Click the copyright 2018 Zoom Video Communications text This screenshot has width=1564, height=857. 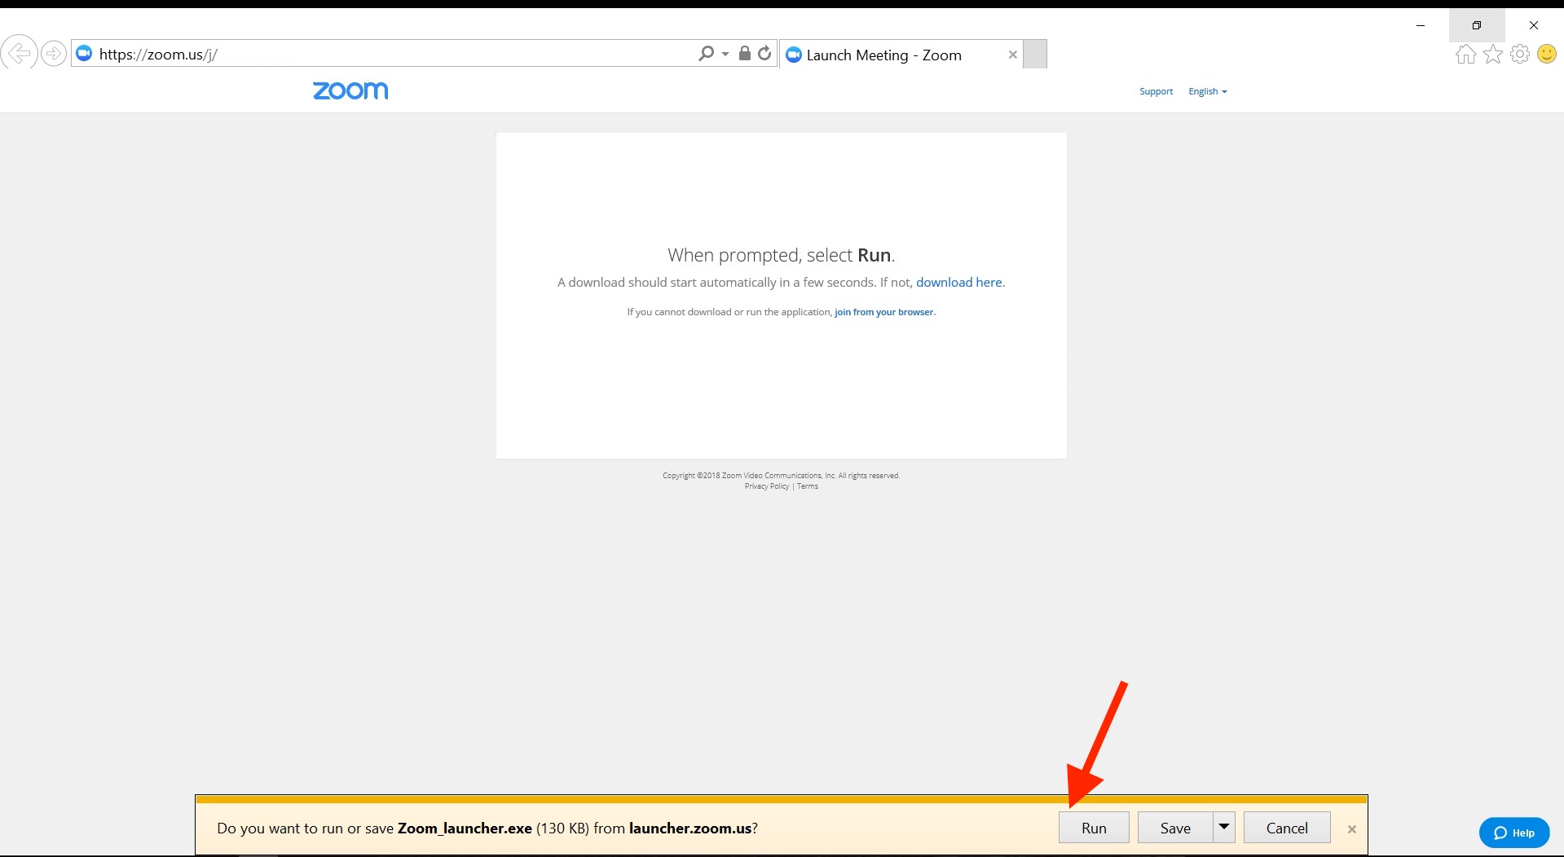781,476
